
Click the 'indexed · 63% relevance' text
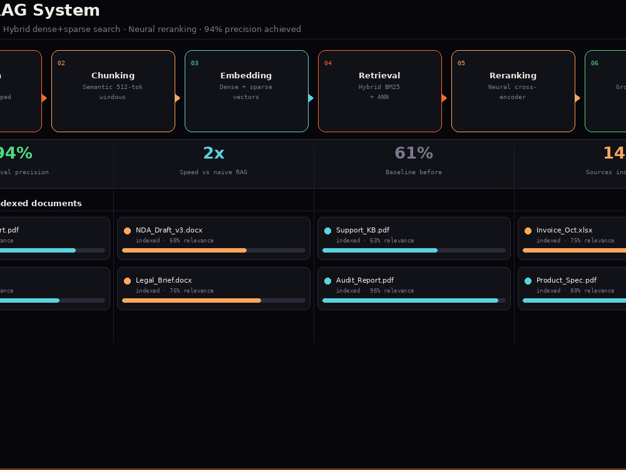(375, 241)
